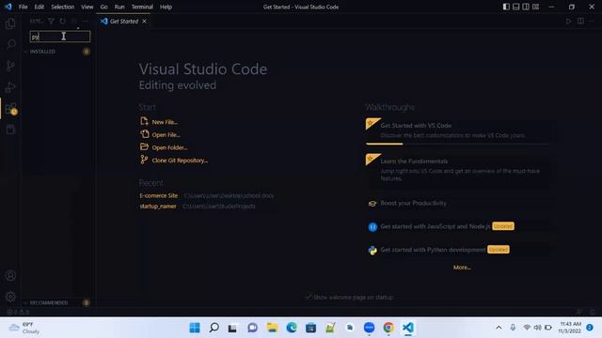Open the Windows Start button

195,328
